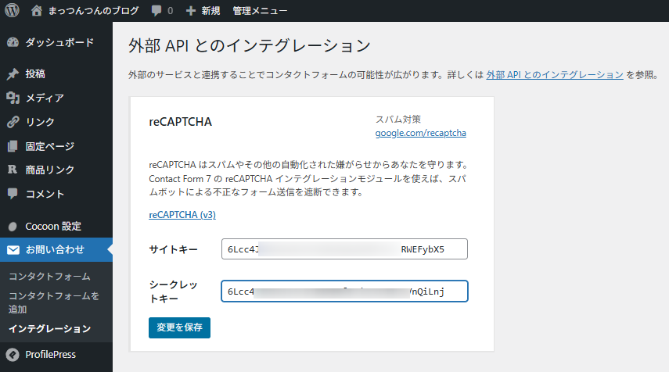This screenshot has width=669, height=372.
Task: Click the ダッシュボード gauge icon
Action: (x=13, y=42)
